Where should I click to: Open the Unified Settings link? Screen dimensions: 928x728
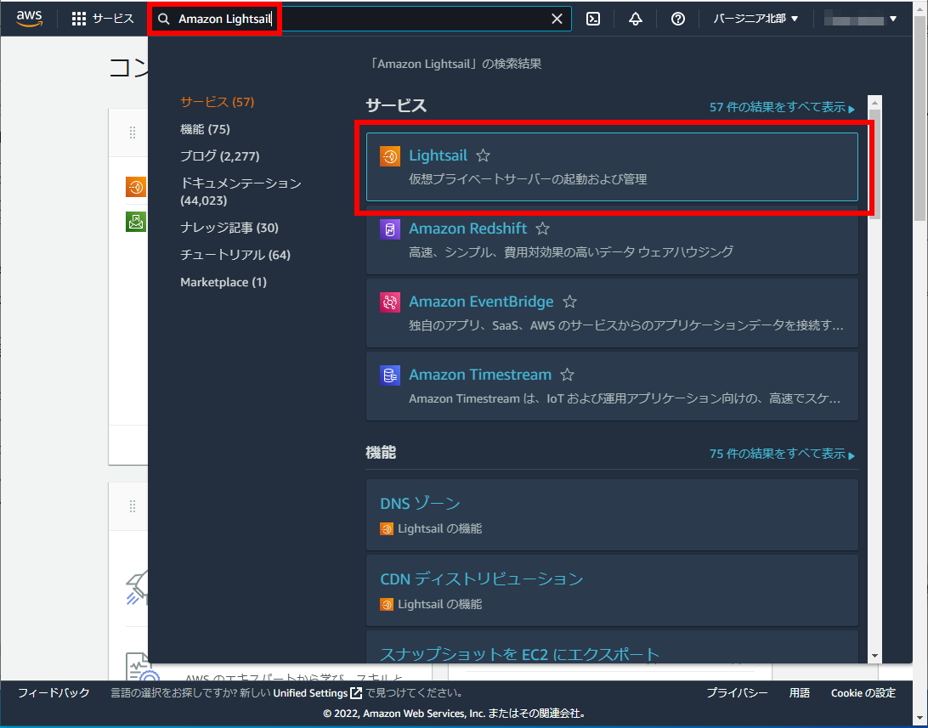click(x=317, y=692)
